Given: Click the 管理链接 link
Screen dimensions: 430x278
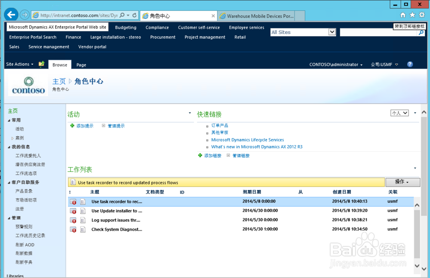Looking at the screenshot, I should (x=241, y=156).
